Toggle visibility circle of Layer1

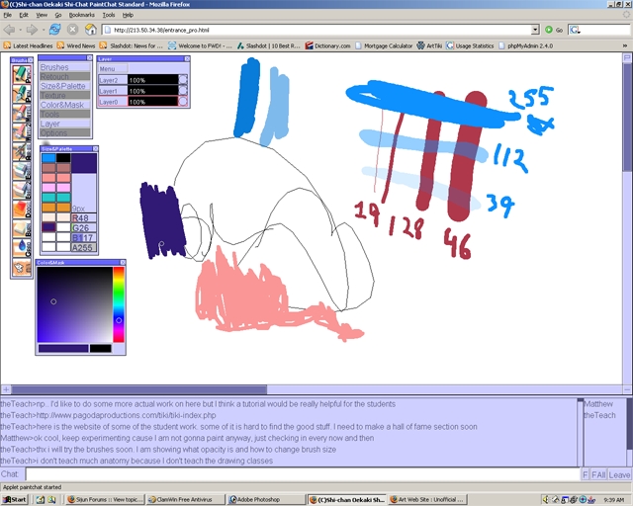[x=183, y=90]
